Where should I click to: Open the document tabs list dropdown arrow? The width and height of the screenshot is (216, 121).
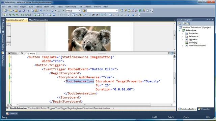174,20
